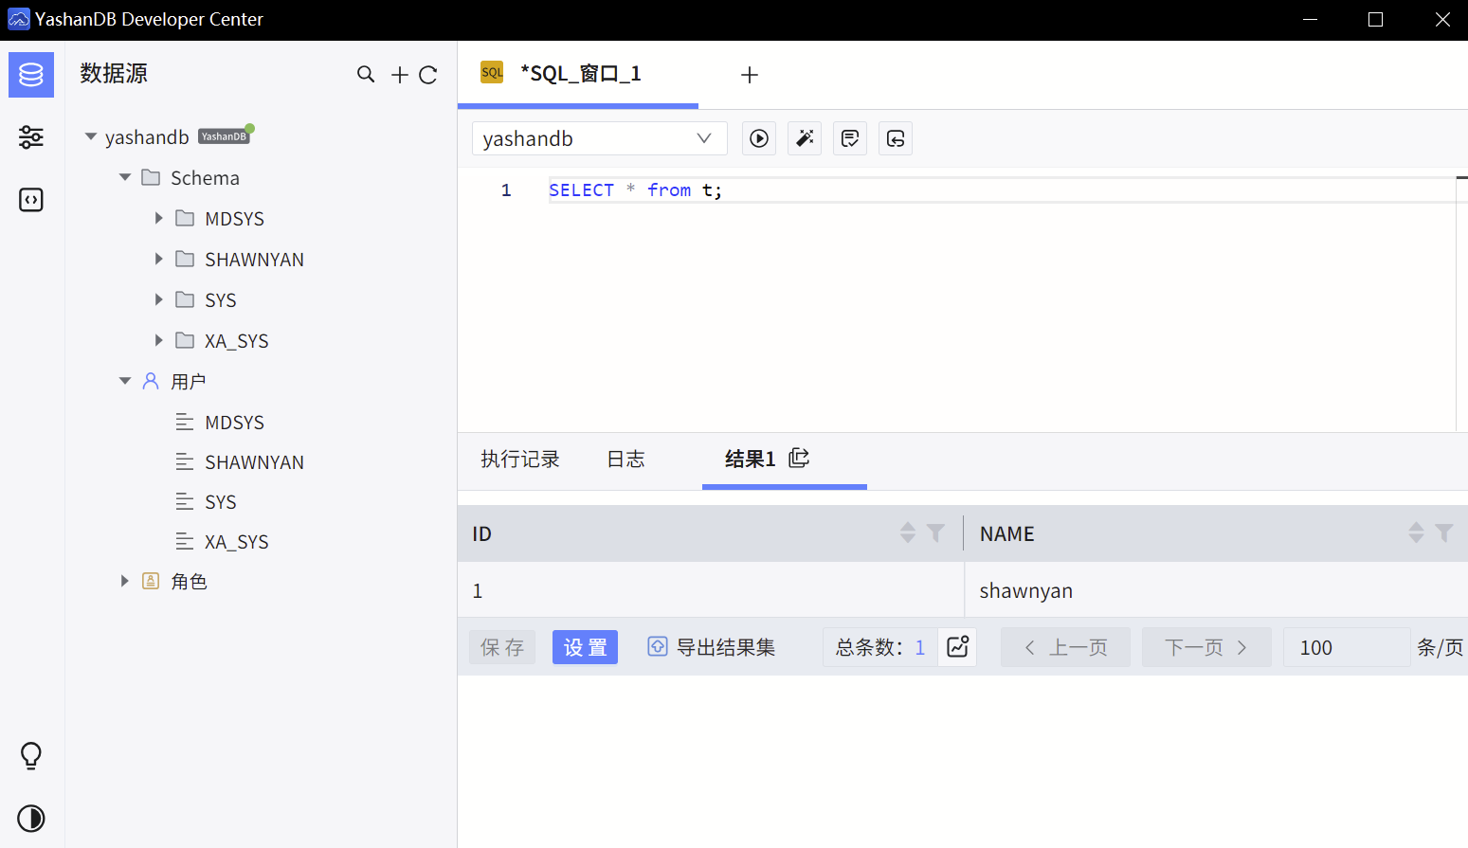Viewport: 1468px width, 848px height.
Task: Click the export icon next to 导出结果集
Action: click(x=658, y=646)
